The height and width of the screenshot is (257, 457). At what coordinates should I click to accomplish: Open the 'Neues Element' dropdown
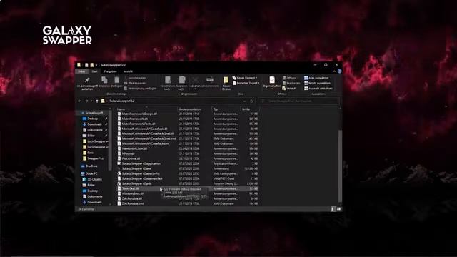click(245, 78)
